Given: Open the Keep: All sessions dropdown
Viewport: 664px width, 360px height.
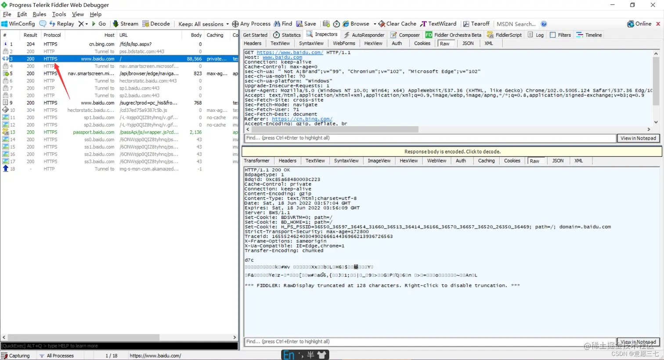Looking at the screenshot, I should (x=203, y=24).
